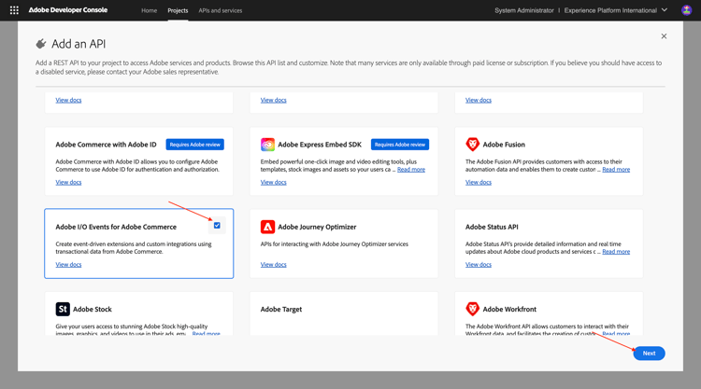The image size is (701, 389).
Task: Expand Read more for Adobe Fusion
Action: pyautogui.click(x=615, y=170)
